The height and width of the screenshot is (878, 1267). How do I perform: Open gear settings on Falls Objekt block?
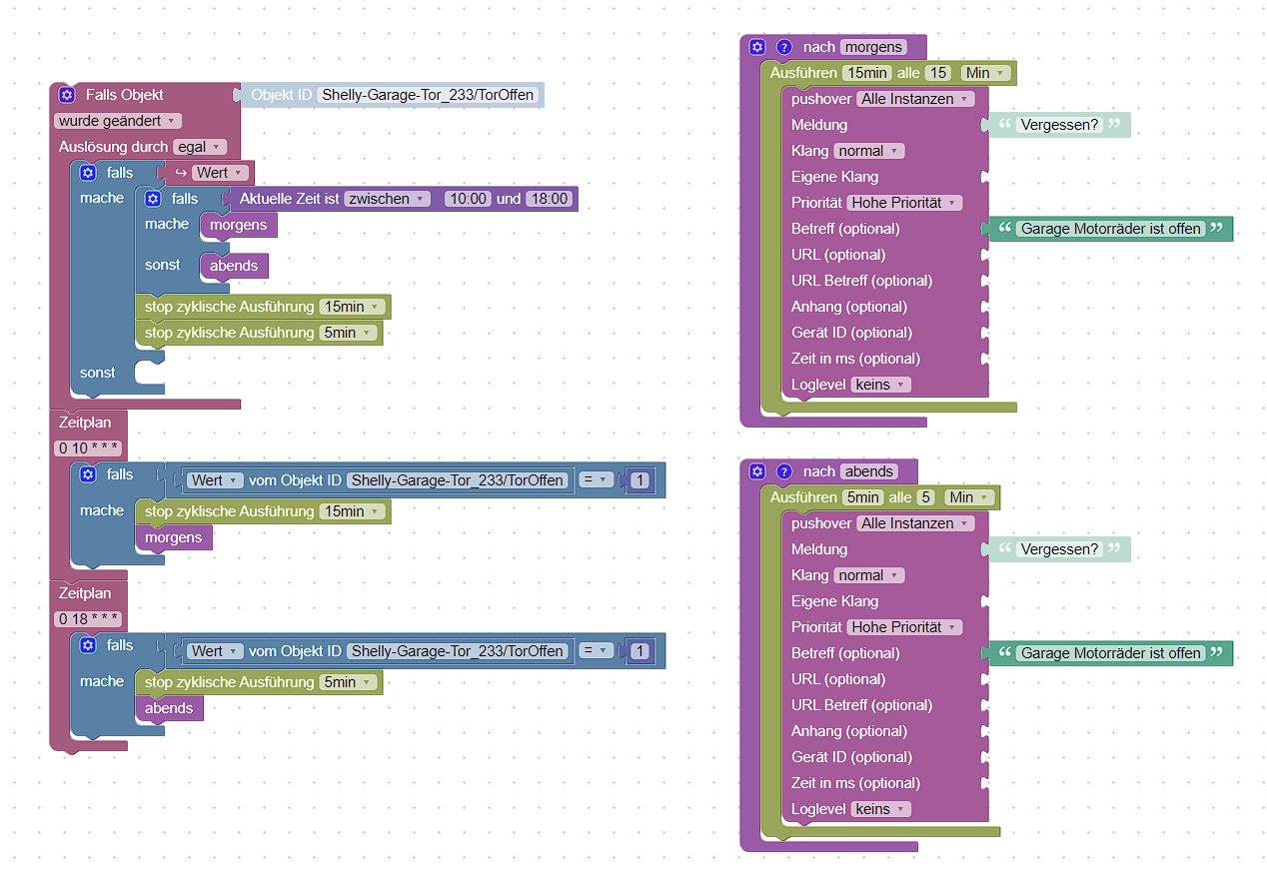pyautogui.click(x=67, y=95)
